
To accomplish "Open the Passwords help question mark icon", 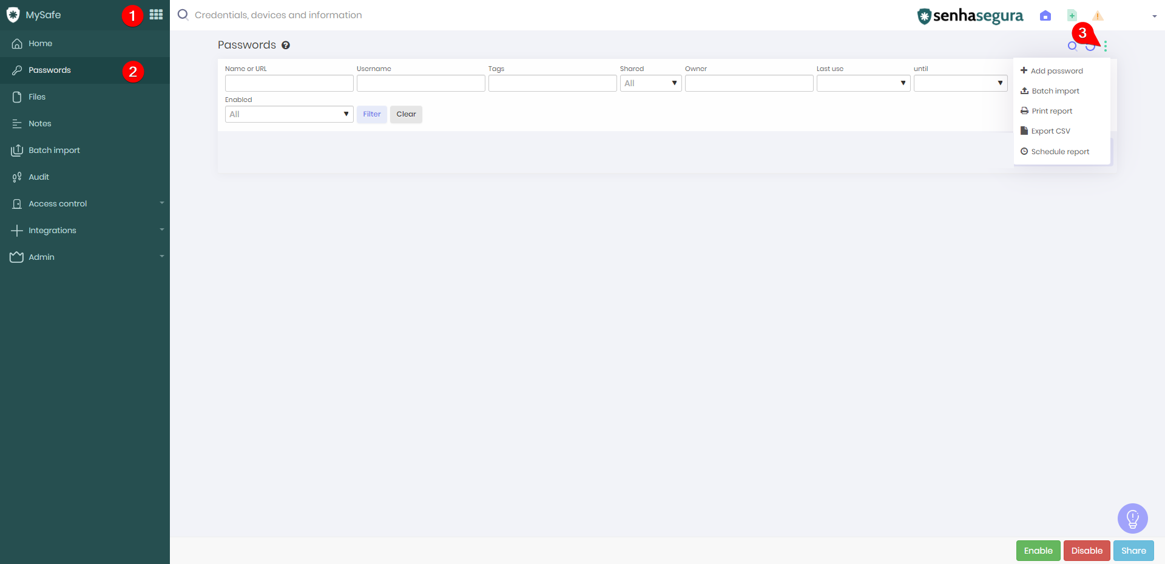I will pyautogui.click(x=285, y=45).
